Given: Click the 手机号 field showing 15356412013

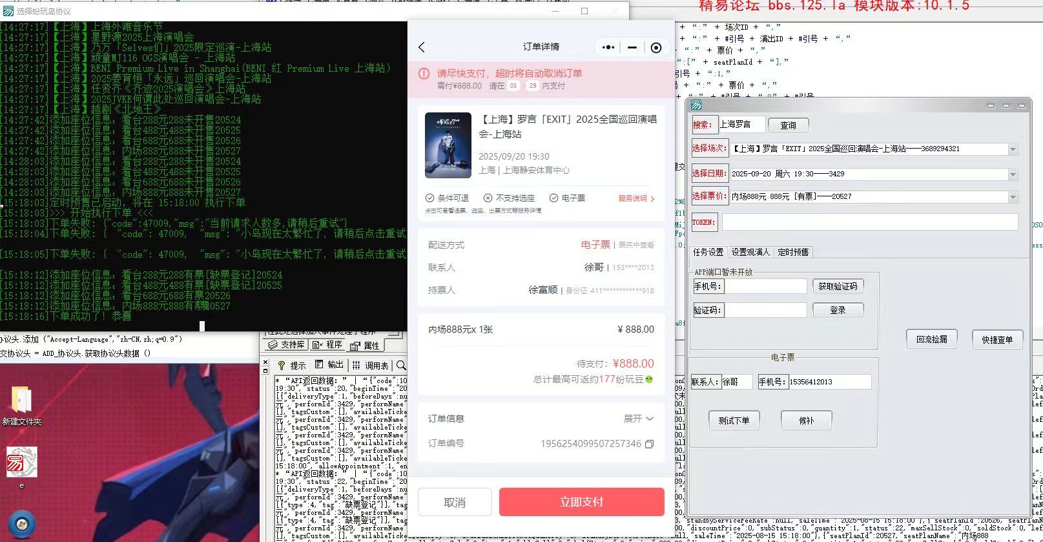Looking at the screenshot, I should [829, 382].
